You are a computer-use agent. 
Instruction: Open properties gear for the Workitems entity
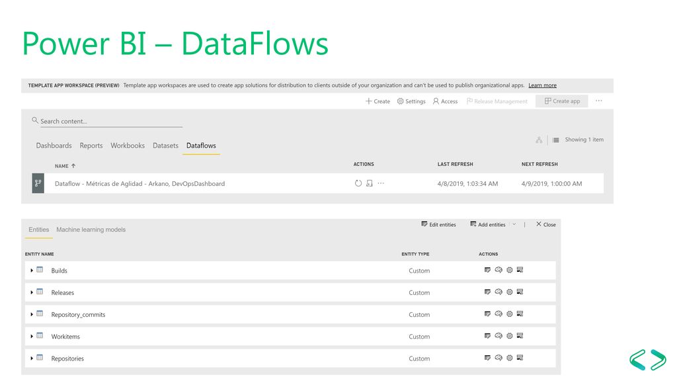click(510, 336)
